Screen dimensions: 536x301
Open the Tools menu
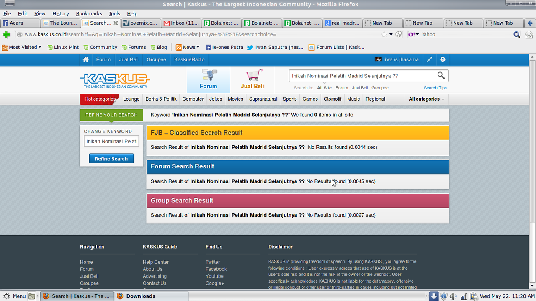[x=114, y=13]
